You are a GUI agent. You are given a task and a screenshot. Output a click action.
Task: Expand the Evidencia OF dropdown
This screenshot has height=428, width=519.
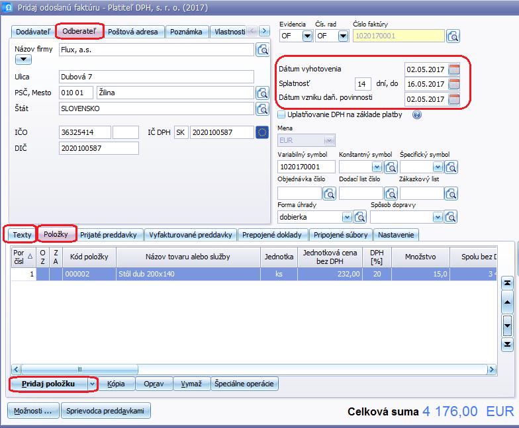click(x=307, y=36)
